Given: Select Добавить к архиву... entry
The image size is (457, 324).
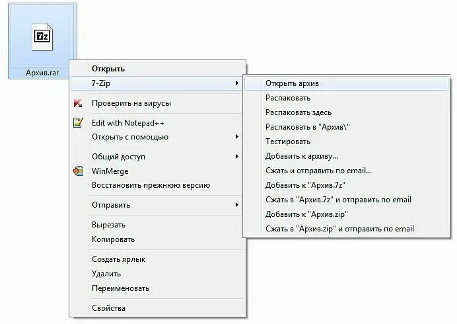Looking at the screenshot, I should point(302,156).
